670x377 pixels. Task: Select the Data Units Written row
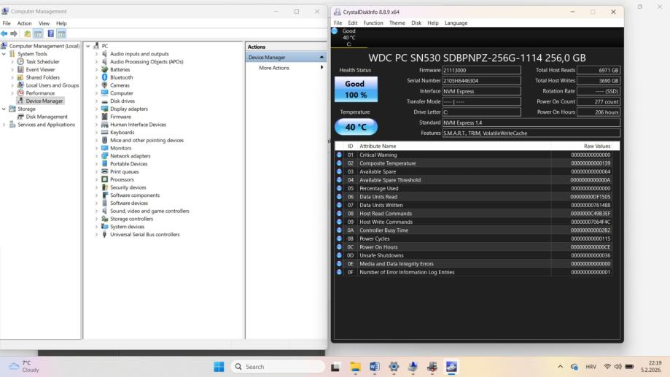(473, 205)
